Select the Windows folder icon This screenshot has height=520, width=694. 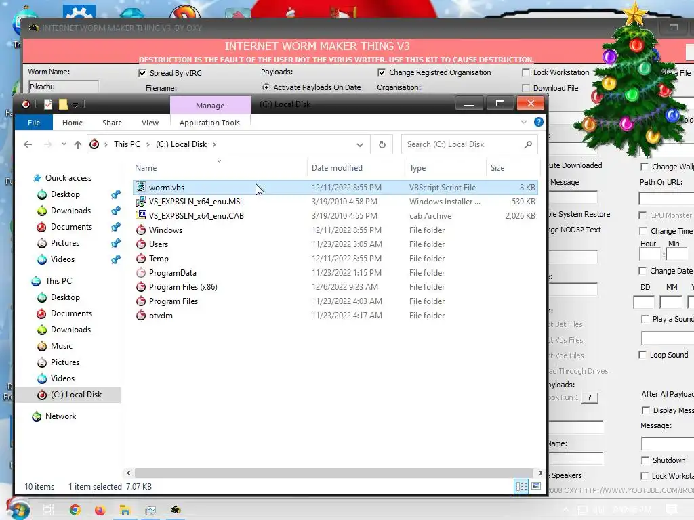141,230
